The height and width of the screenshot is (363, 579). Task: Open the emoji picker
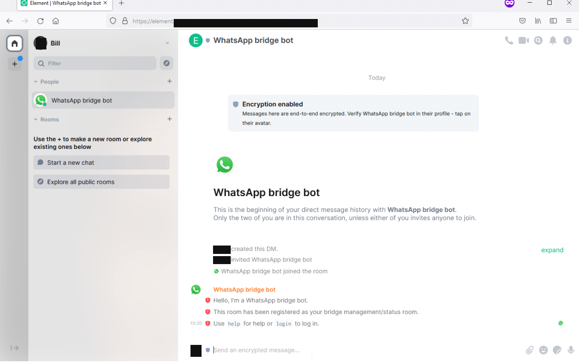[x=543, y=350]
